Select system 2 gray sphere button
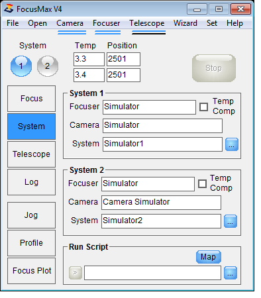261x298 pixels. (x=48, y=66)
